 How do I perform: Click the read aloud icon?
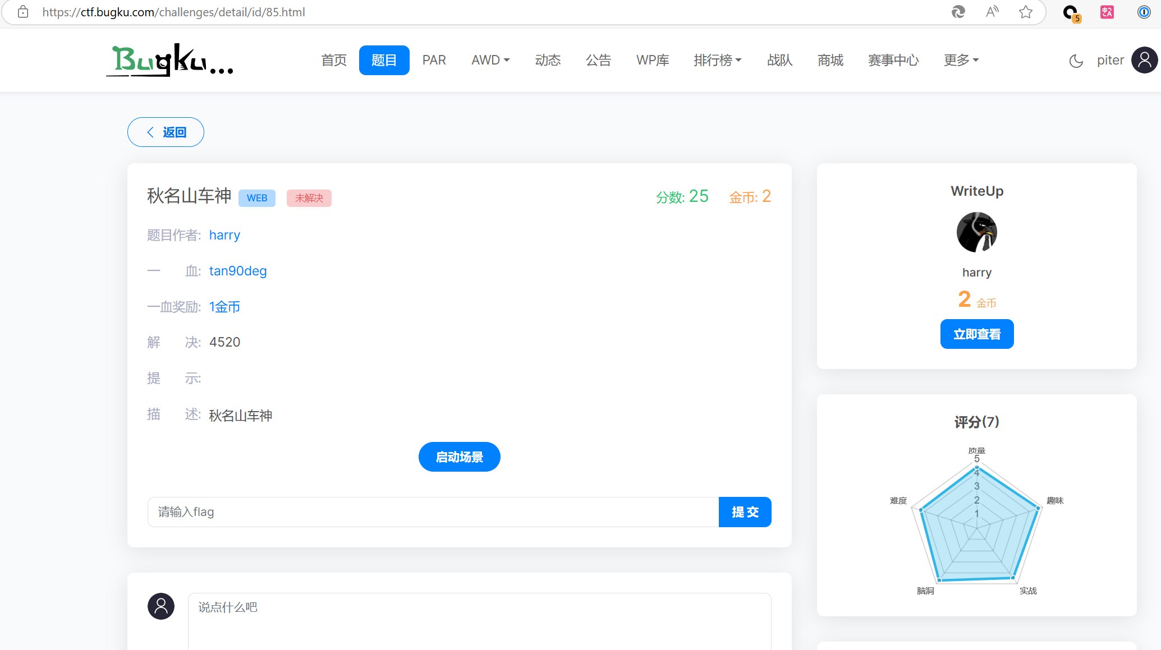(992, 12)
